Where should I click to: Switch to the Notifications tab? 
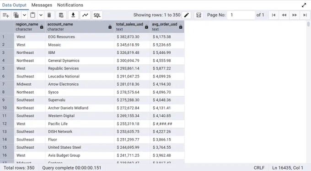[x=70, y=5]
